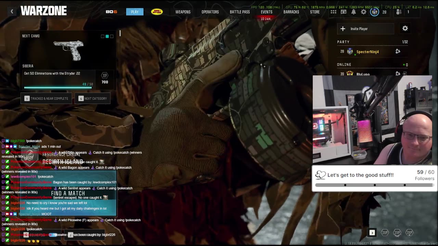Select the Resurgence Casual mode emblem

[x=30, y=157]
